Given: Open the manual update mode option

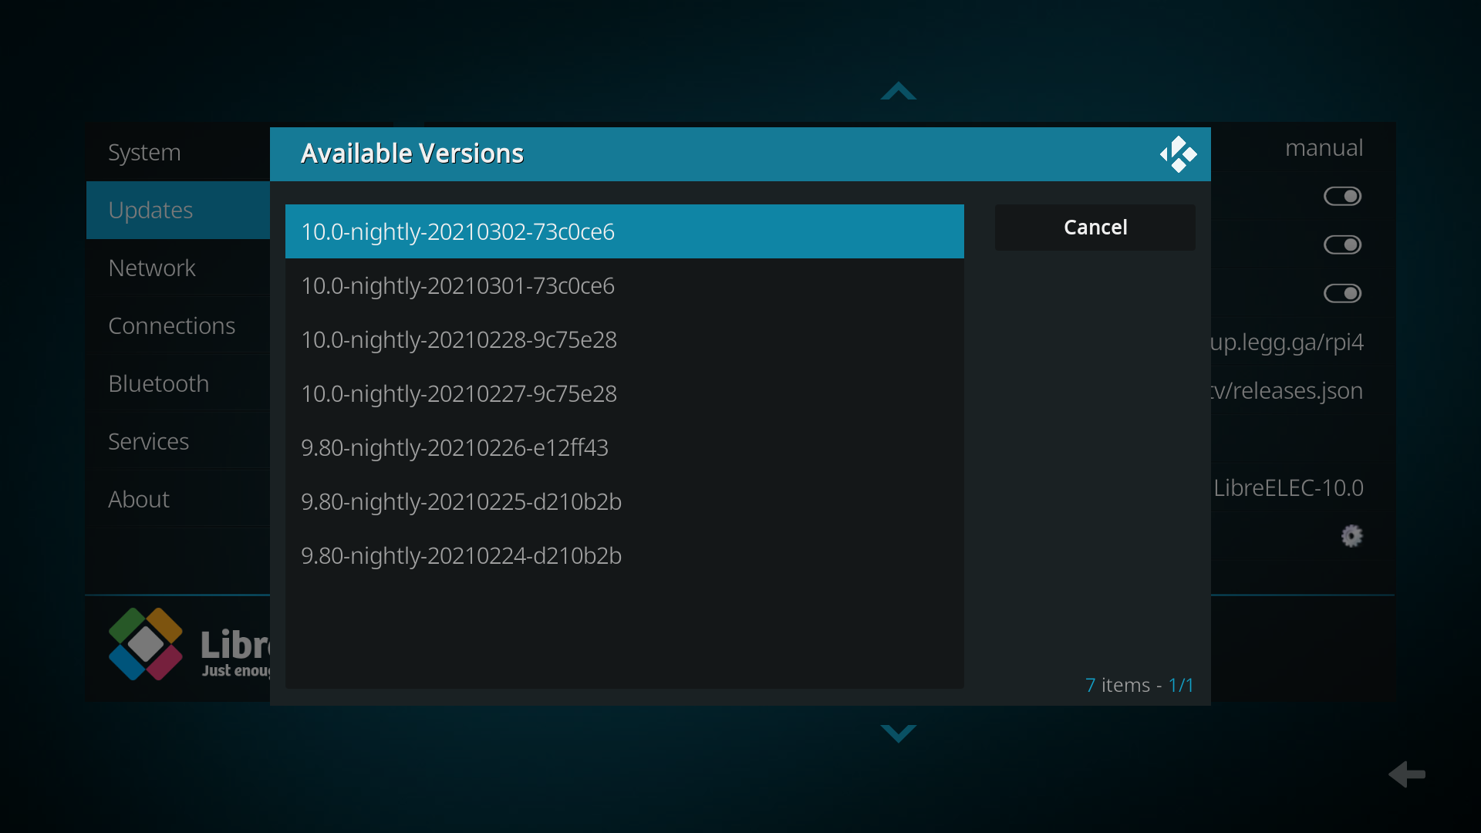Looking at the screenshot, I should click(1324, 148).
